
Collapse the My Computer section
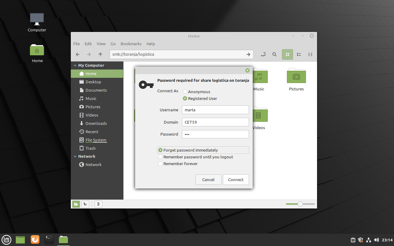[75, 65]
